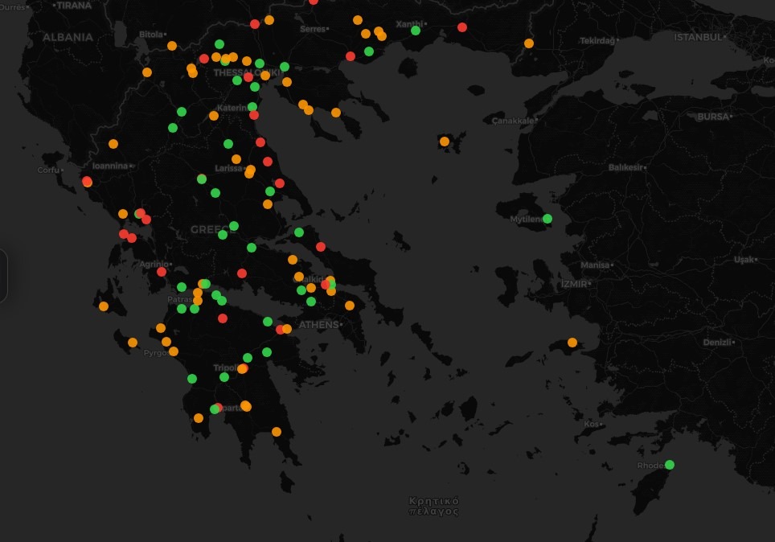Click the ATHENS city label
Screen dimensions: 775x542
tap(319, 325)
